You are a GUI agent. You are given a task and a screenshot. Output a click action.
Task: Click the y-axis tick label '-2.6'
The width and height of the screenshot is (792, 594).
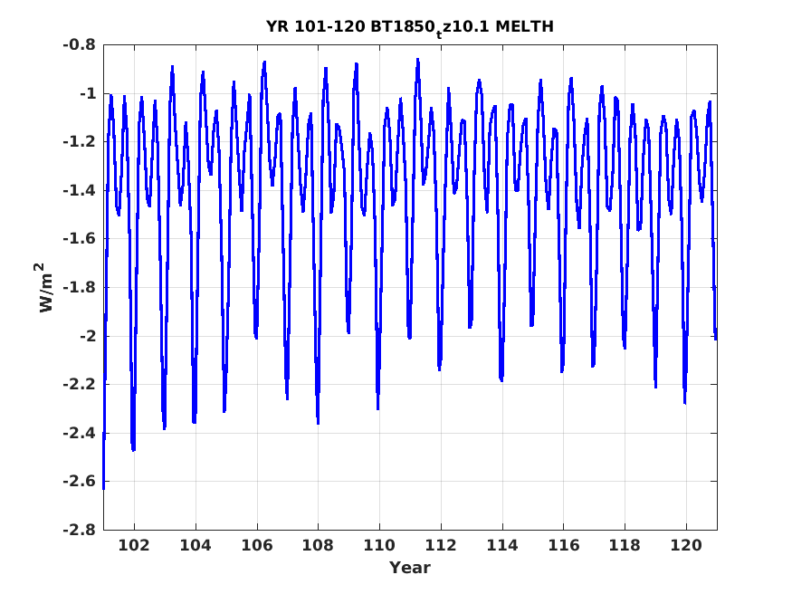tap(80, 482)
